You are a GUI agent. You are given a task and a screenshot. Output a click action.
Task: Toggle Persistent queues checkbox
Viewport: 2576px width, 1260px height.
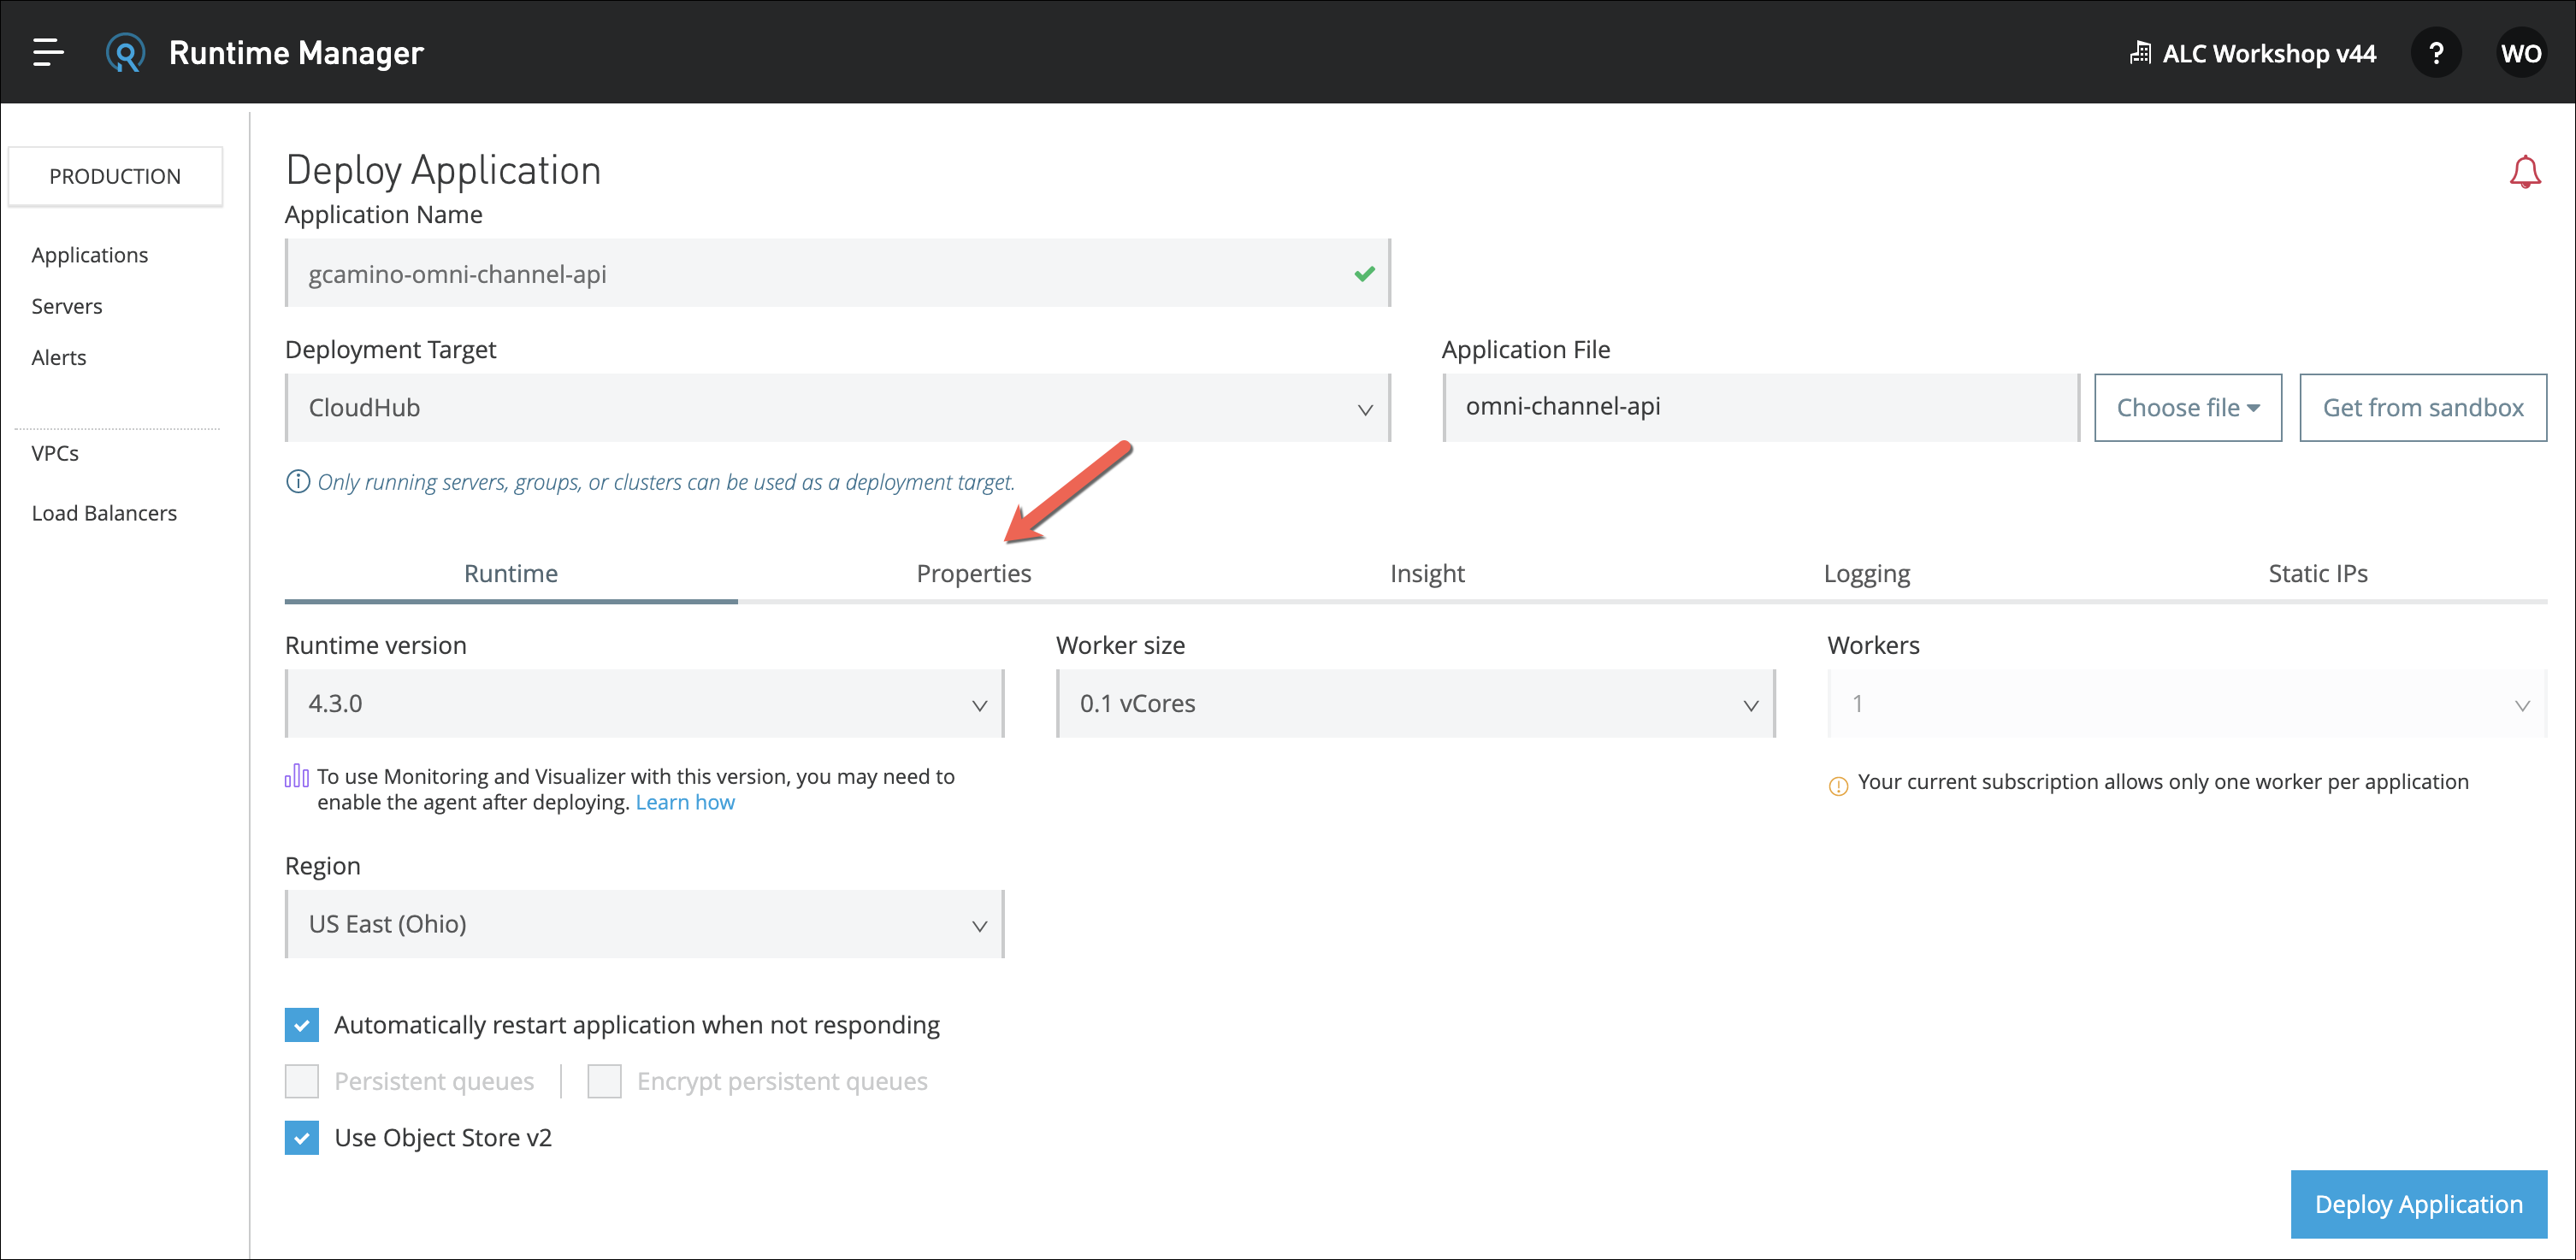(x=302, y=1081)
